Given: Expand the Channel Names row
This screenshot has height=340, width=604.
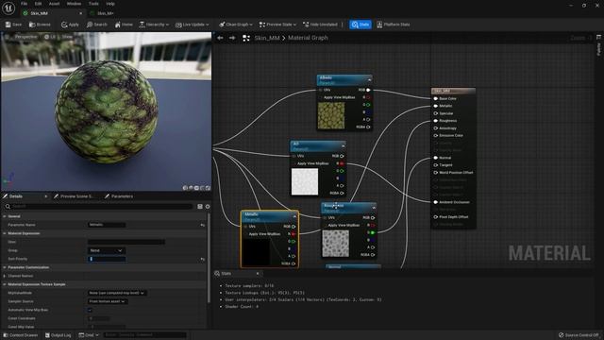Looking at the screenshot, I should point(4,276).
